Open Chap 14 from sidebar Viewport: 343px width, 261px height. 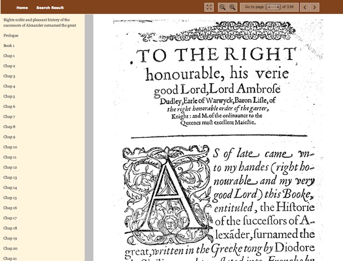coord(10,187)
